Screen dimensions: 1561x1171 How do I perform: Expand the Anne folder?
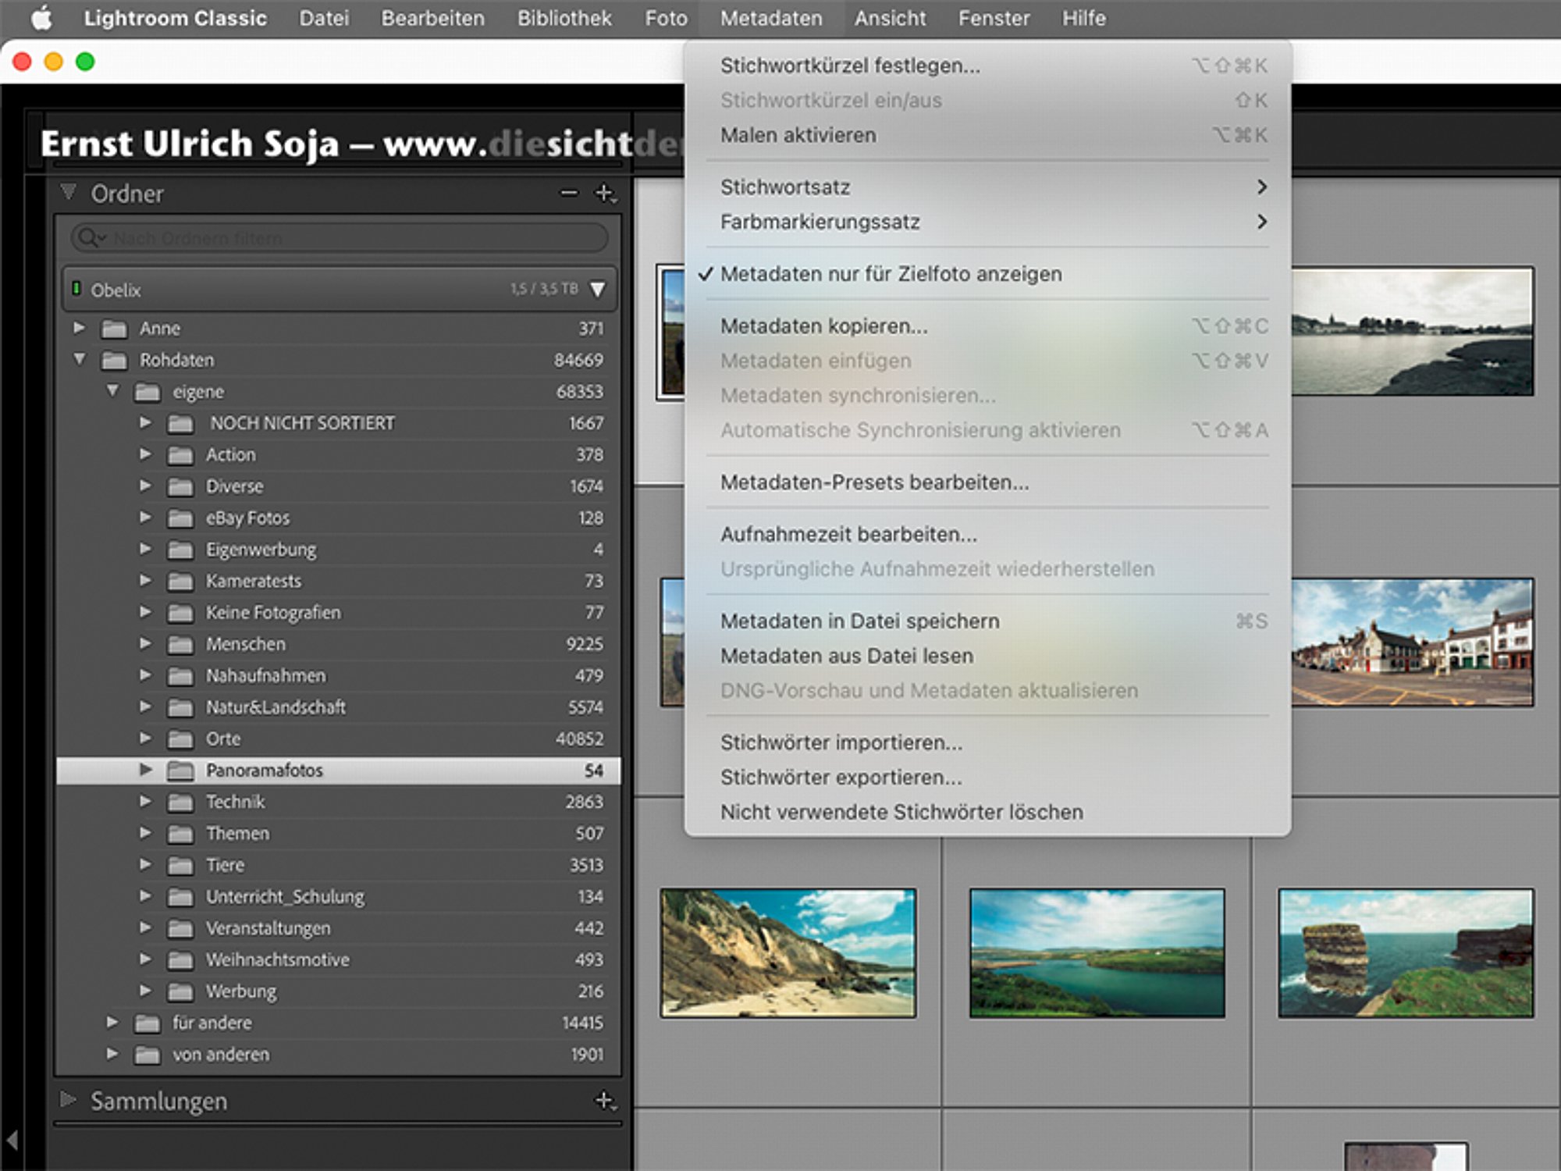pos(79,328)
